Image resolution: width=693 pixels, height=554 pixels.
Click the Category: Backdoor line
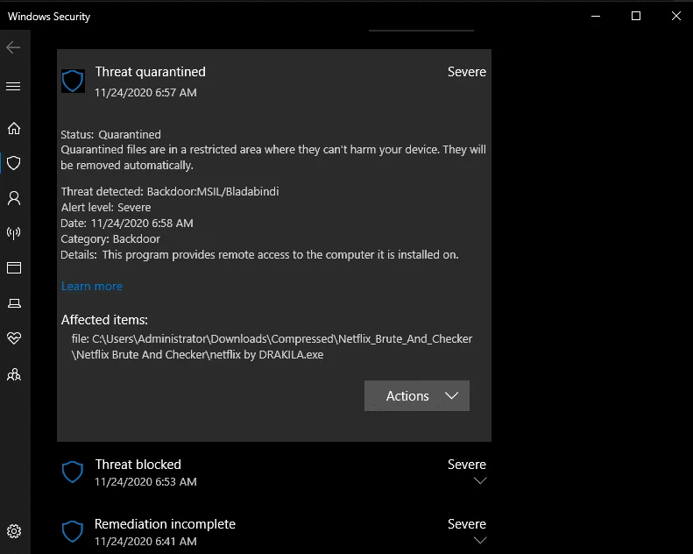click(x=110, y=238)
